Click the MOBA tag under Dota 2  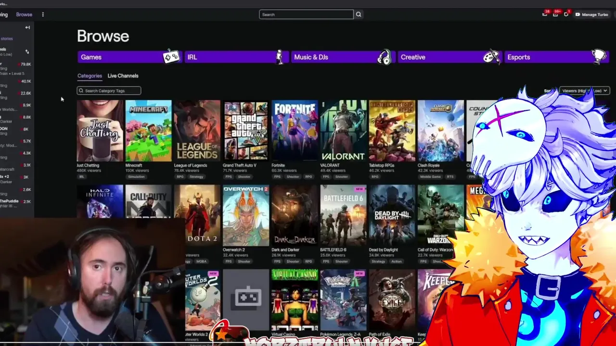(x=201, y=261)
